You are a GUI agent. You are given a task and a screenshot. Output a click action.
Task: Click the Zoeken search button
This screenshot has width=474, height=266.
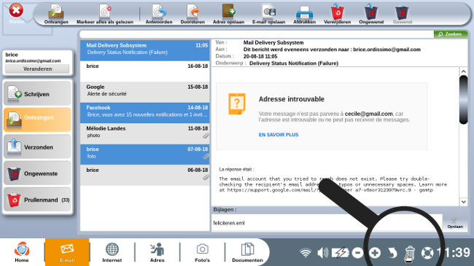click(451, 34)
